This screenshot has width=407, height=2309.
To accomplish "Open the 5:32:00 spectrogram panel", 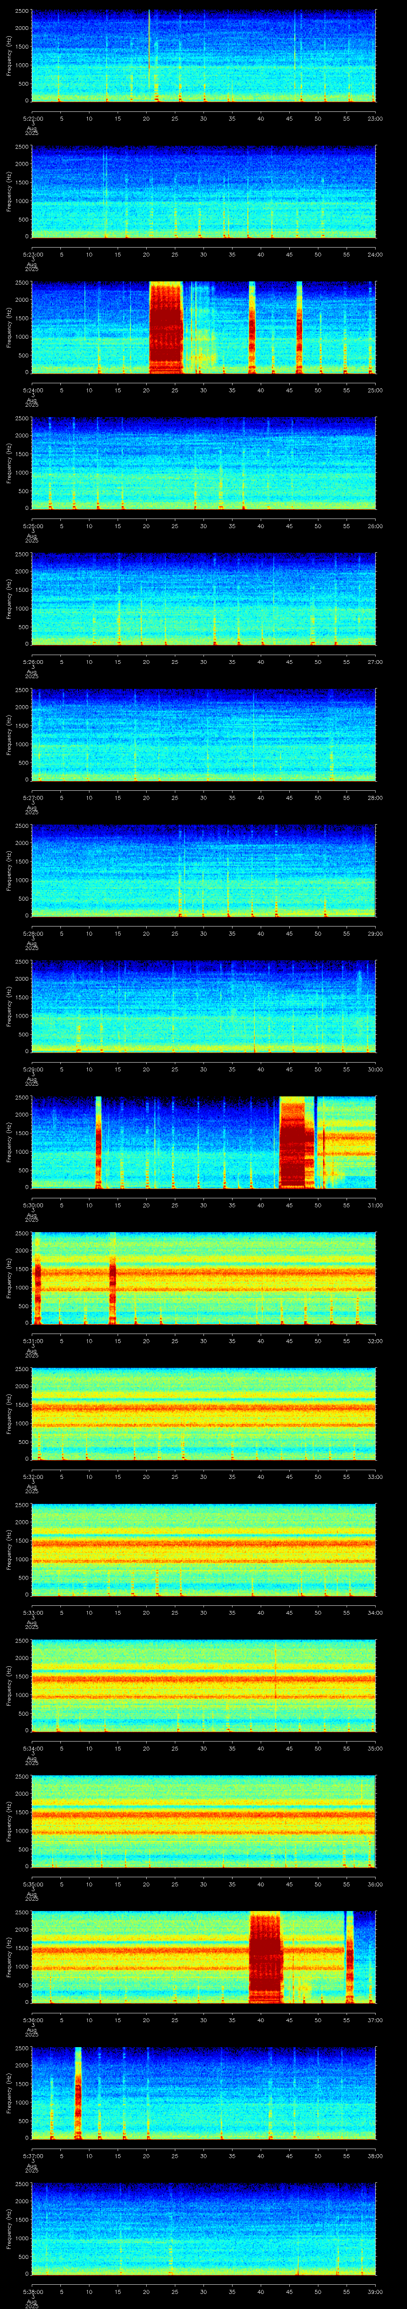I will click(x=203, y=1414).
